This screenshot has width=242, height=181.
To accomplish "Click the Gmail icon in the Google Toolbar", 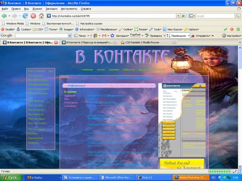I will [104, 36].
